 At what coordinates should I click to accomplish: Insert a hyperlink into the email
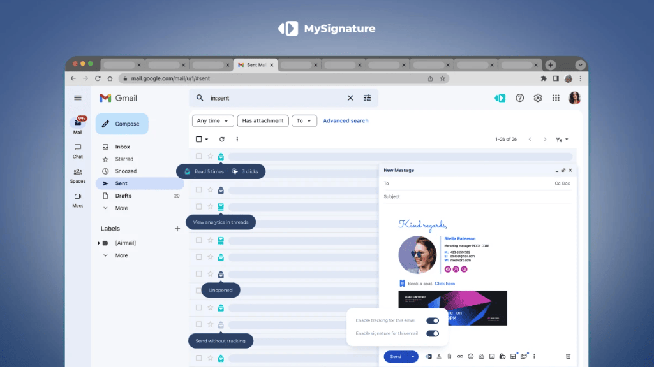click(x=459, y=356)
